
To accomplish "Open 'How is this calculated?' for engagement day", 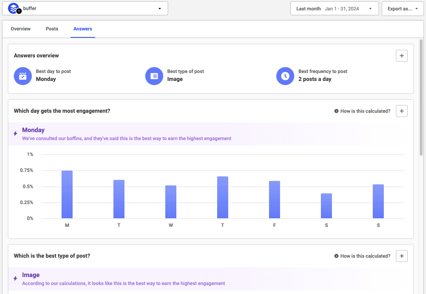I will coord(362,111).
